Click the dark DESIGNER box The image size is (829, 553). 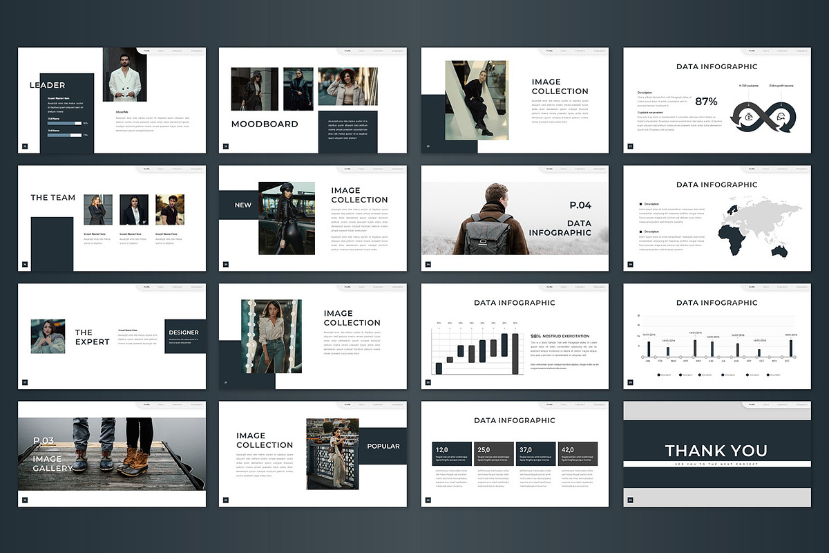click(x=185, y=337)
